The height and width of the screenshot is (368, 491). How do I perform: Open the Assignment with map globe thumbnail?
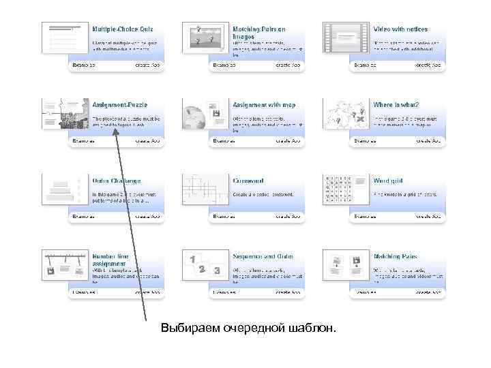[205, 114]
